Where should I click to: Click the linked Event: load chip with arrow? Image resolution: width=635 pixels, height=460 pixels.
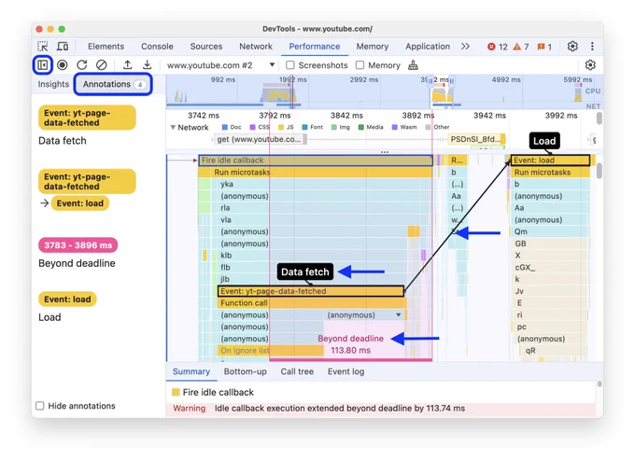click(x=79, y=203)
